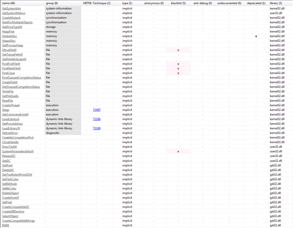Select kernel32.dll in the CloseHandle row
The width and height of the screenshot is (293, 228).
click(277, 142)
